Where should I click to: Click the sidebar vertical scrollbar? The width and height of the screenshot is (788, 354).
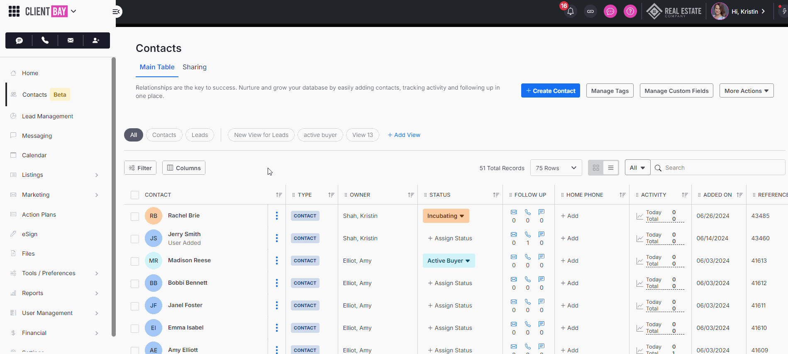114,197
